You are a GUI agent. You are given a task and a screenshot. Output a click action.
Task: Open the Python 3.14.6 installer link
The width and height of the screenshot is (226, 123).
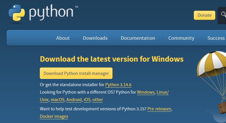click(x=118, y=85)
